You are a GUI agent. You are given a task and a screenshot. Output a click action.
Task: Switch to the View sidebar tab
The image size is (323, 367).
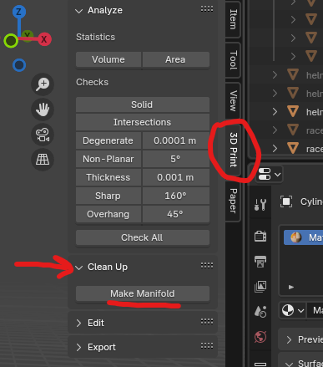[233, 100]
